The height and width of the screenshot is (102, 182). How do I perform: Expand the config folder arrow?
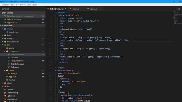point(3,39)
